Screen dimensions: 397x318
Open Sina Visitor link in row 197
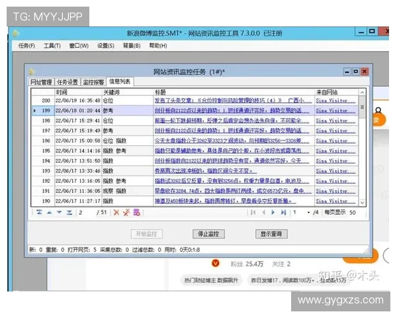pos(335,131)
